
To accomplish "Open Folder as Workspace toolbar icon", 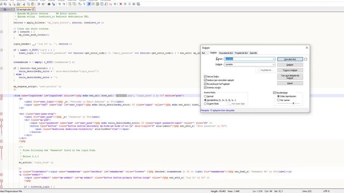I will pos(110,4).
